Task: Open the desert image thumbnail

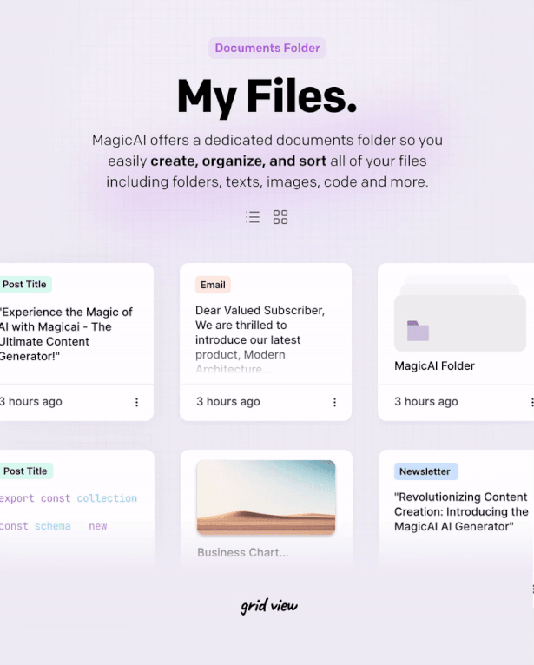Action: tap(266, 497)
